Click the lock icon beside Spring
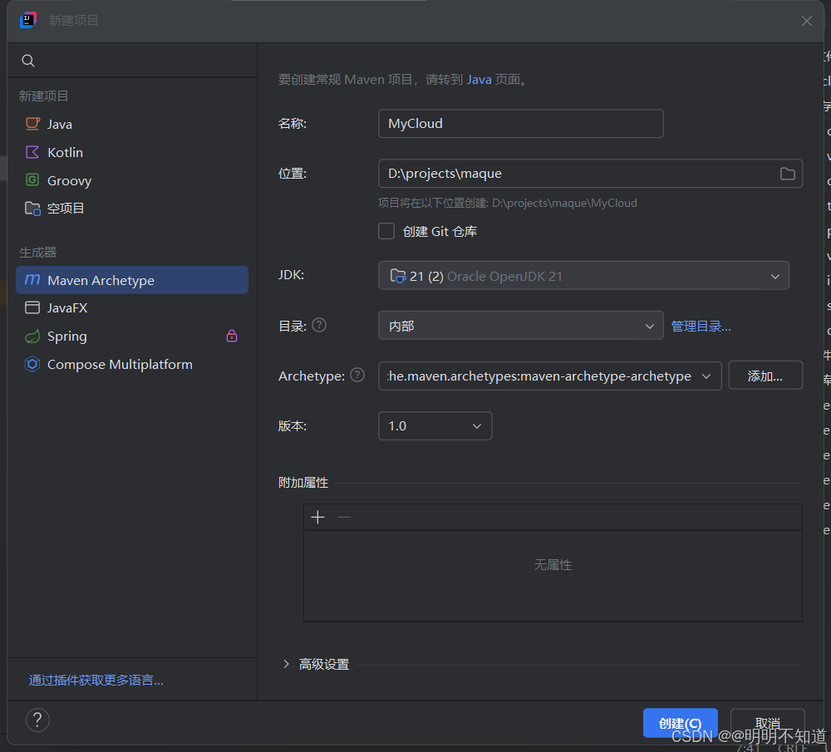Viewport: 831px width, 752px height. (x=232, y=336)
